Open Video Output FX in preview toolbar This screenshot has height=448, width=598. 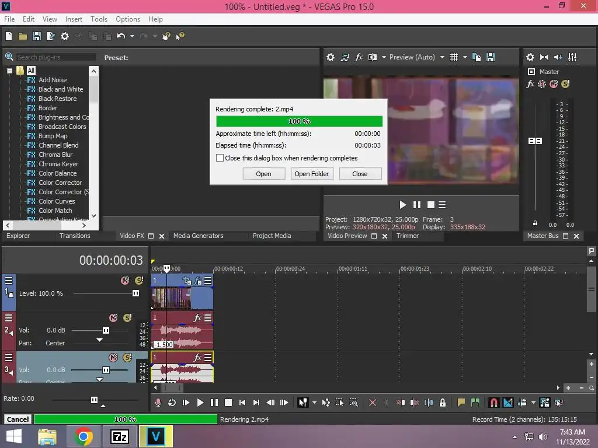tap(359, 57)
